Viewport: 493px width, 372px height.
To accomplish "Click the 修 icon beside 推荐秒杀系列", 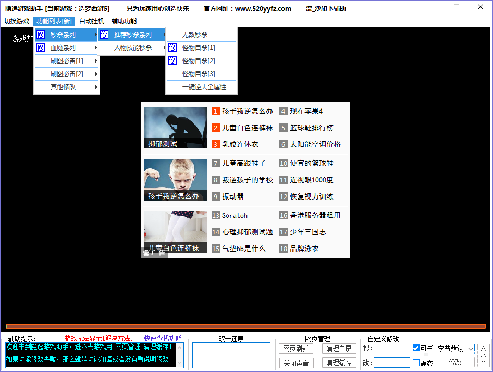I will (104, 35).
